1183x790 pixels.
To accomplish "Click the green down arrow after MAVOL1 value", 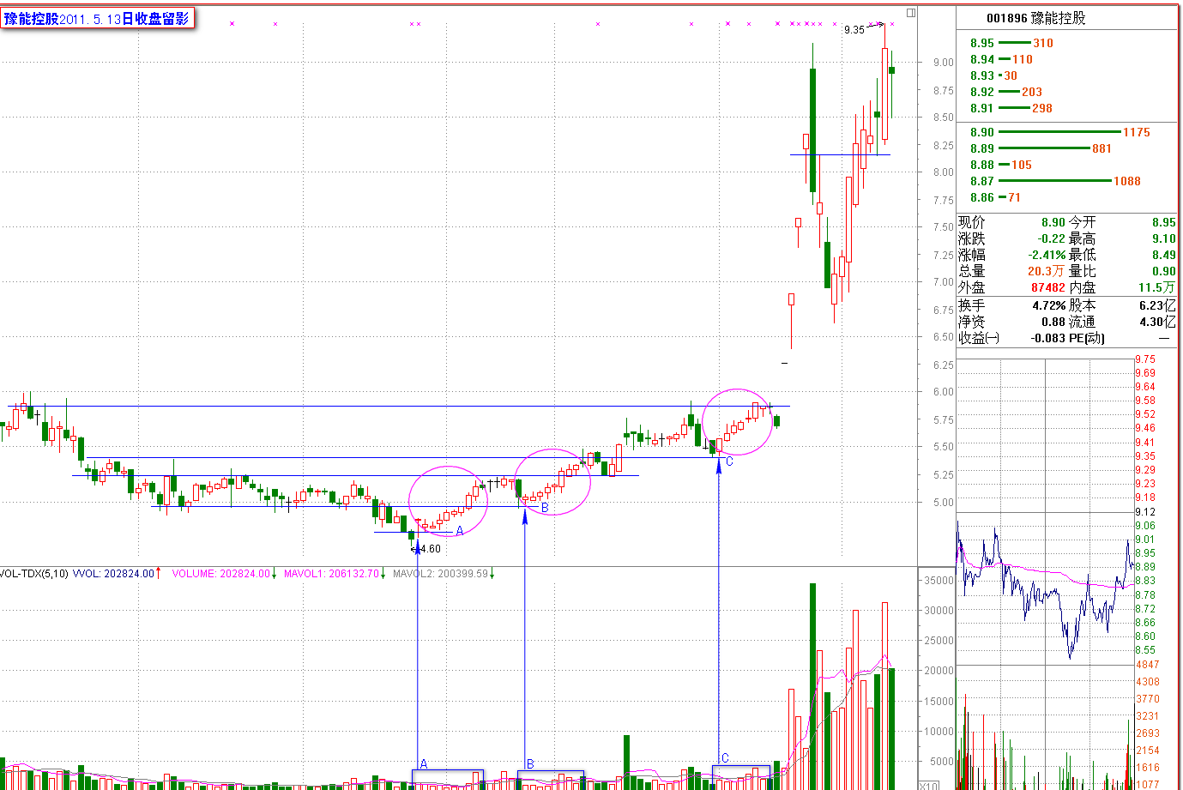I will coord(383,574).
